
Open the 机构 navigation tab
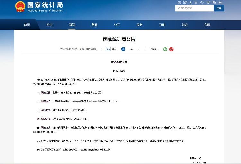(49, 25)
